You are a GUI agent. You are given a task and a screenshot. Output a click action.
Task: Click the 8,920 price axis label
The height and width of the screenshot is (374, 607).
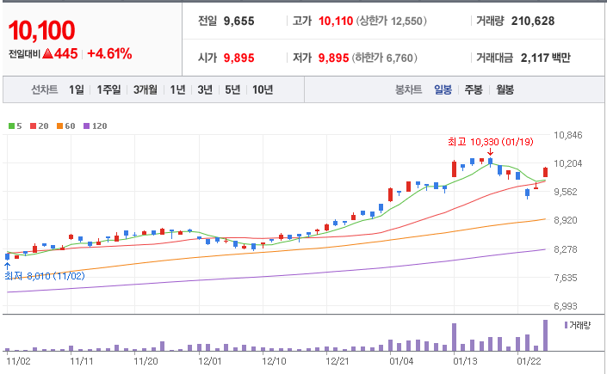566,220
